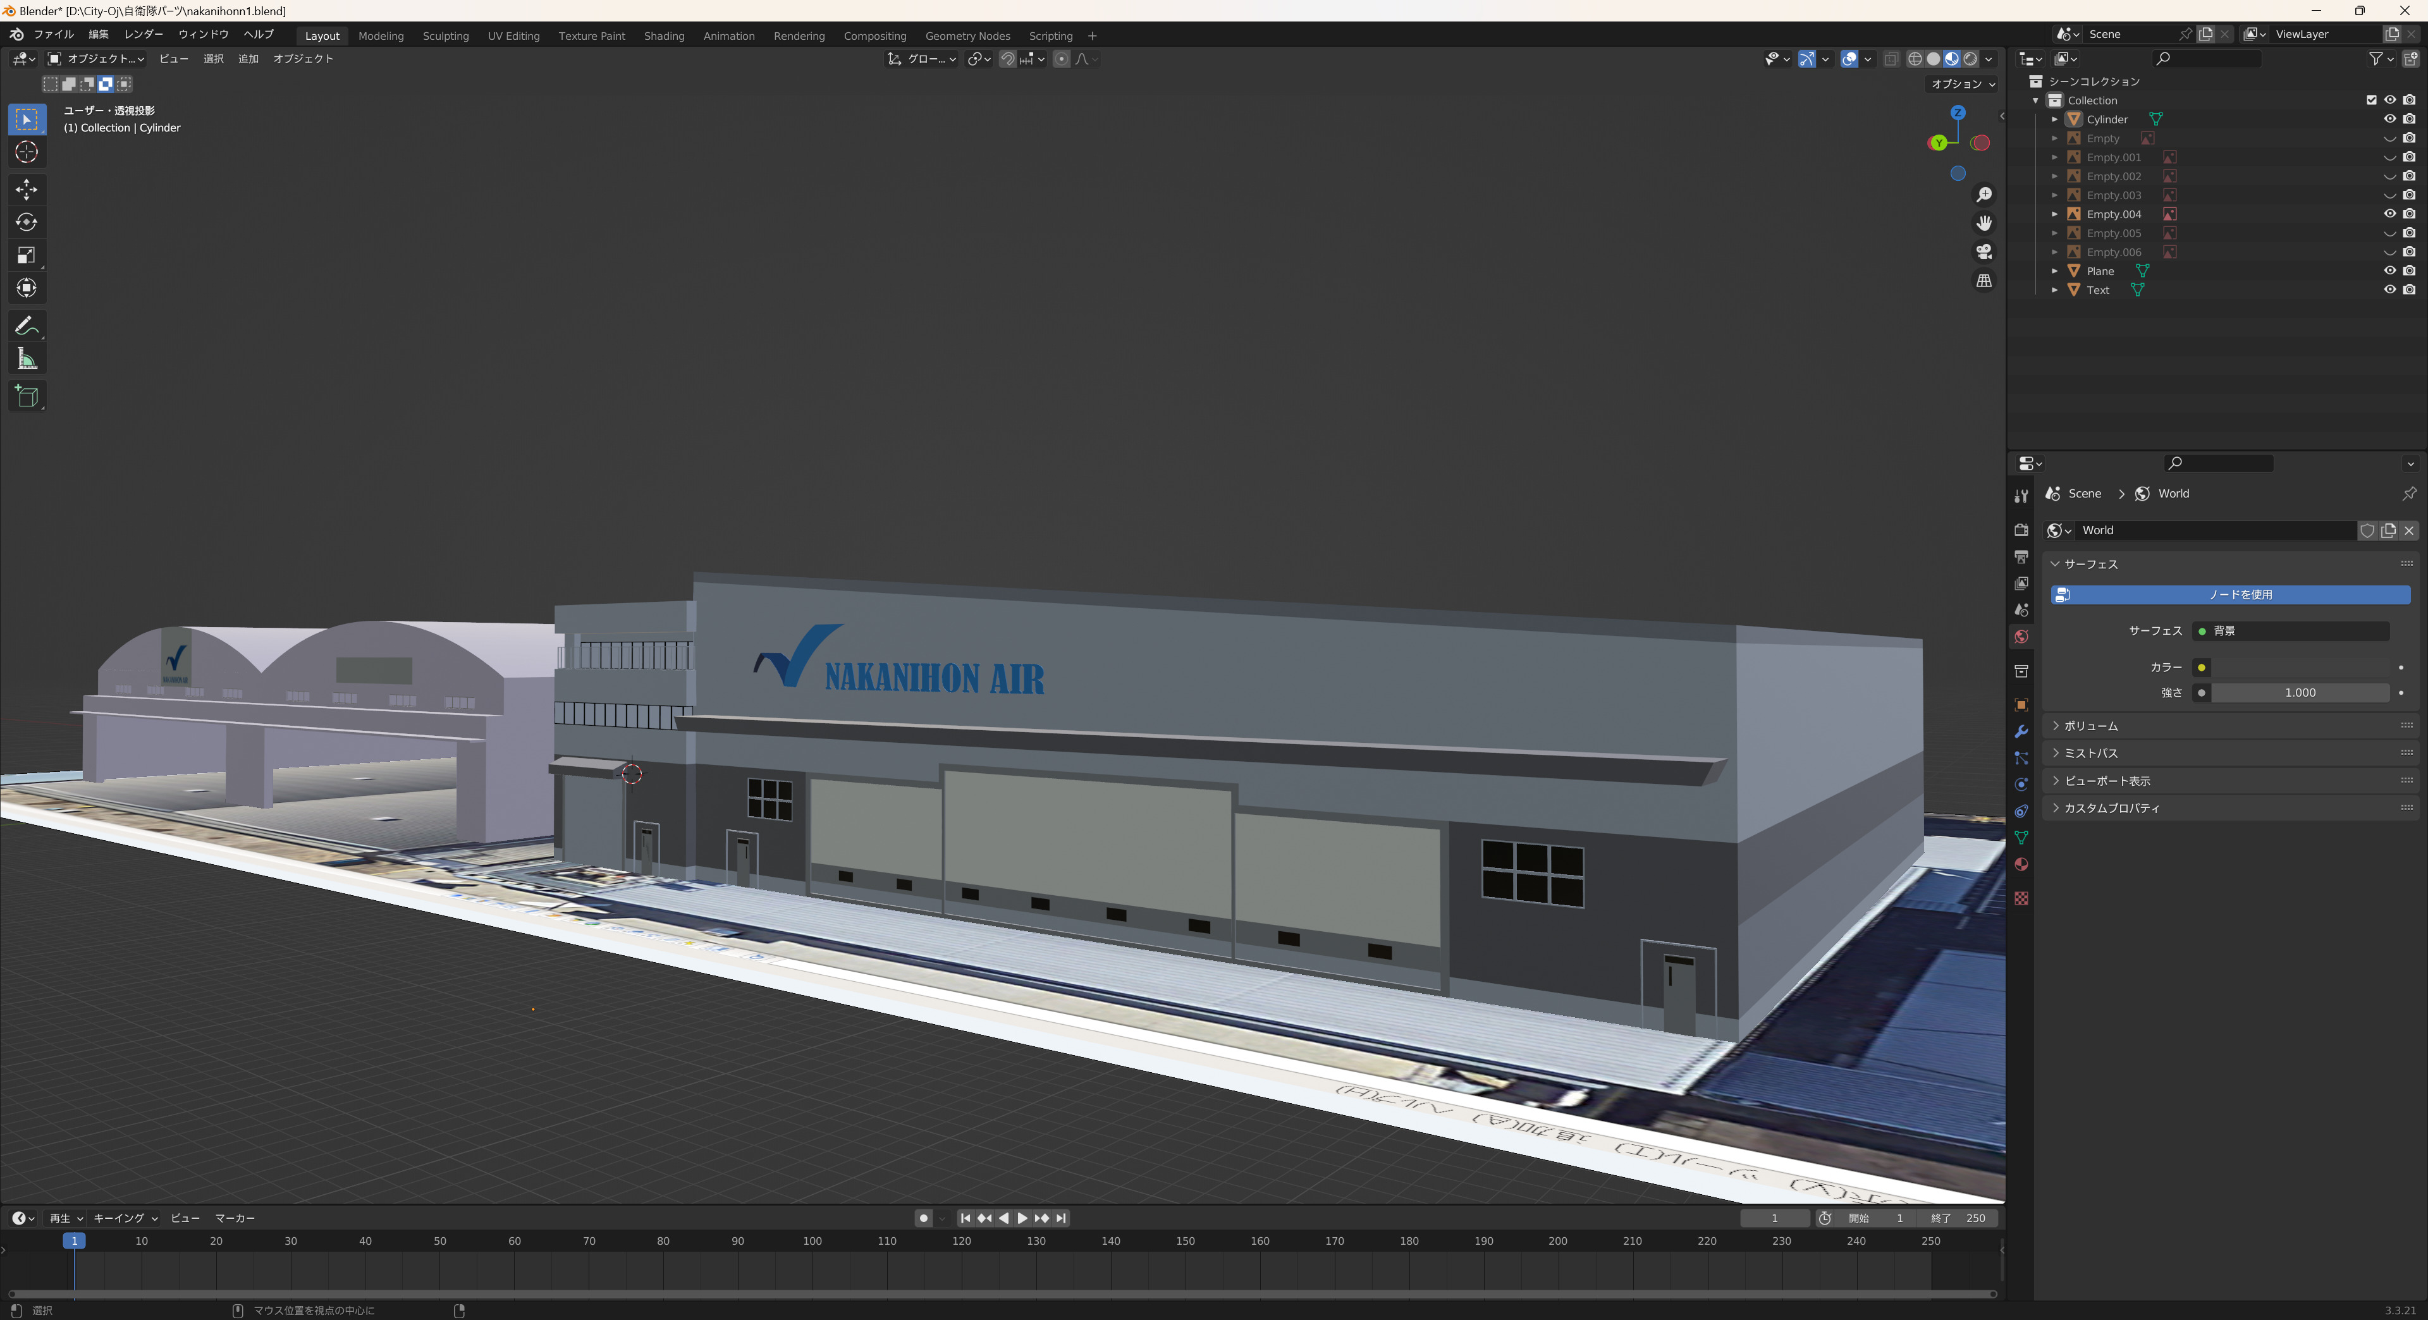
Task: Open the レンダー menu
Action: (x=144, y=34)
